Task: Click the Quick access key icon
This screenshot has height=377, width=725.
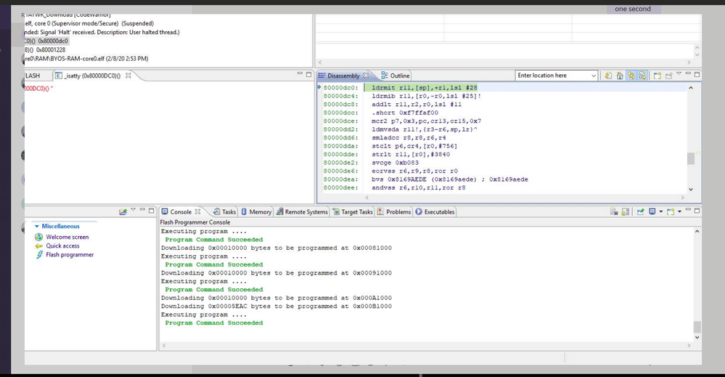Action: click(39, 246)
